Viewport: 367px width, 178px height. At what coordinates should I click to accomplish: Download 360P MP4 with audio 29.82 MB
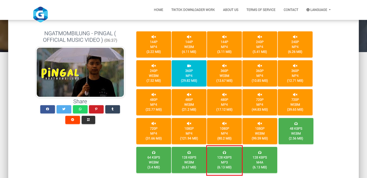(x=189, y=73)
